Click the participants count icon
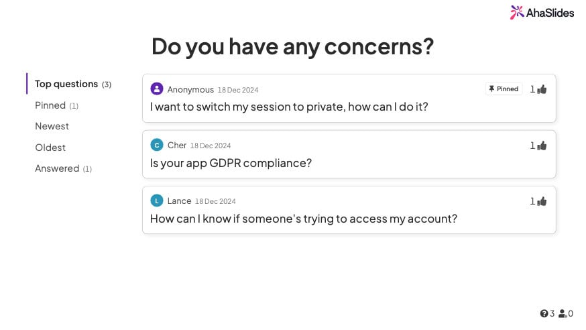 pos(563,313)
